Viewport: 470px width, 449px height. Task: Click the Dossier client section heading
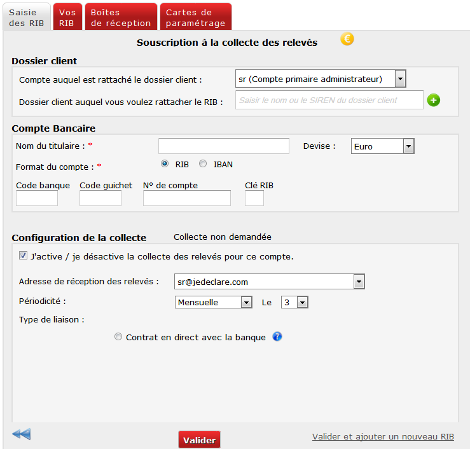[44, 61]
